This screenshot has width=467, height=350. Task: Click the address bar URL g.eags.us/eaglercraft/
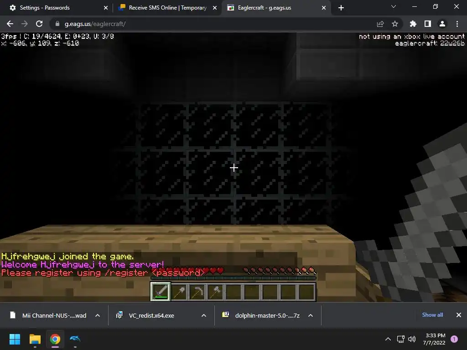coord(95,24)
